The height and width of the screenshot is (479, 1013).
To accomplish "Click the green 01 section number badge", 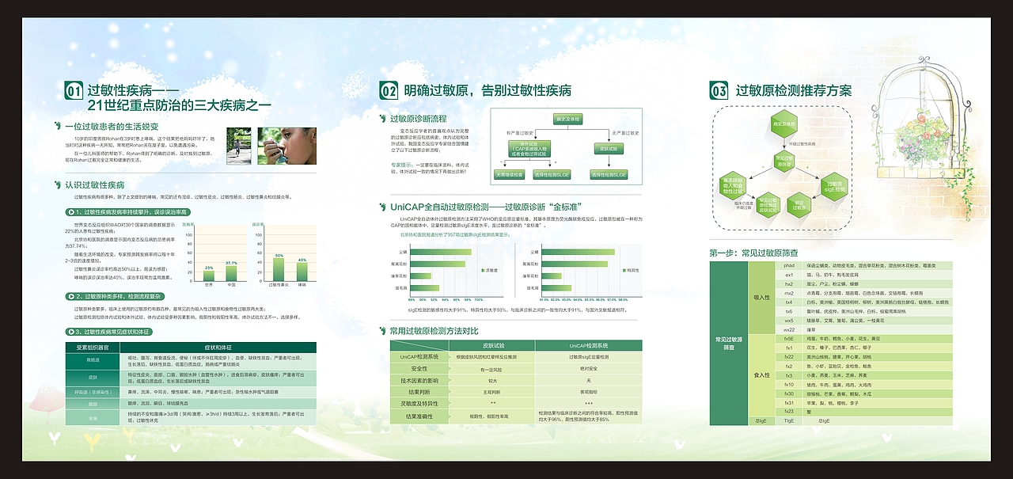I will pos(73,91).
